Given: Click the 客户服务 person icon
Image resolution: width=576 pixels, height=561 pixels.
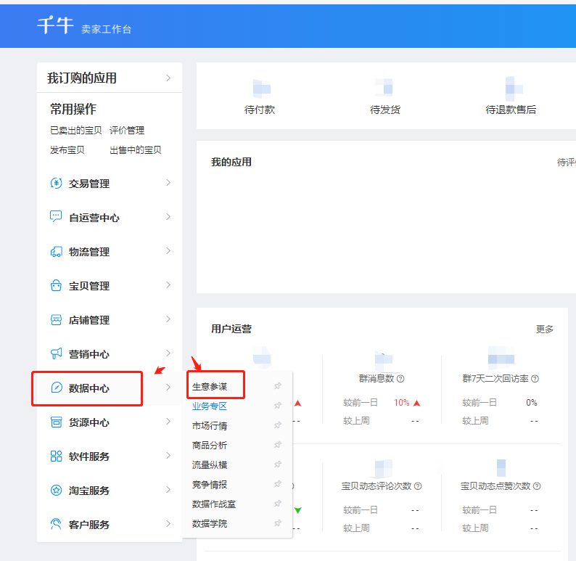Looking at the screenshot, I should [x=56, y=524].
